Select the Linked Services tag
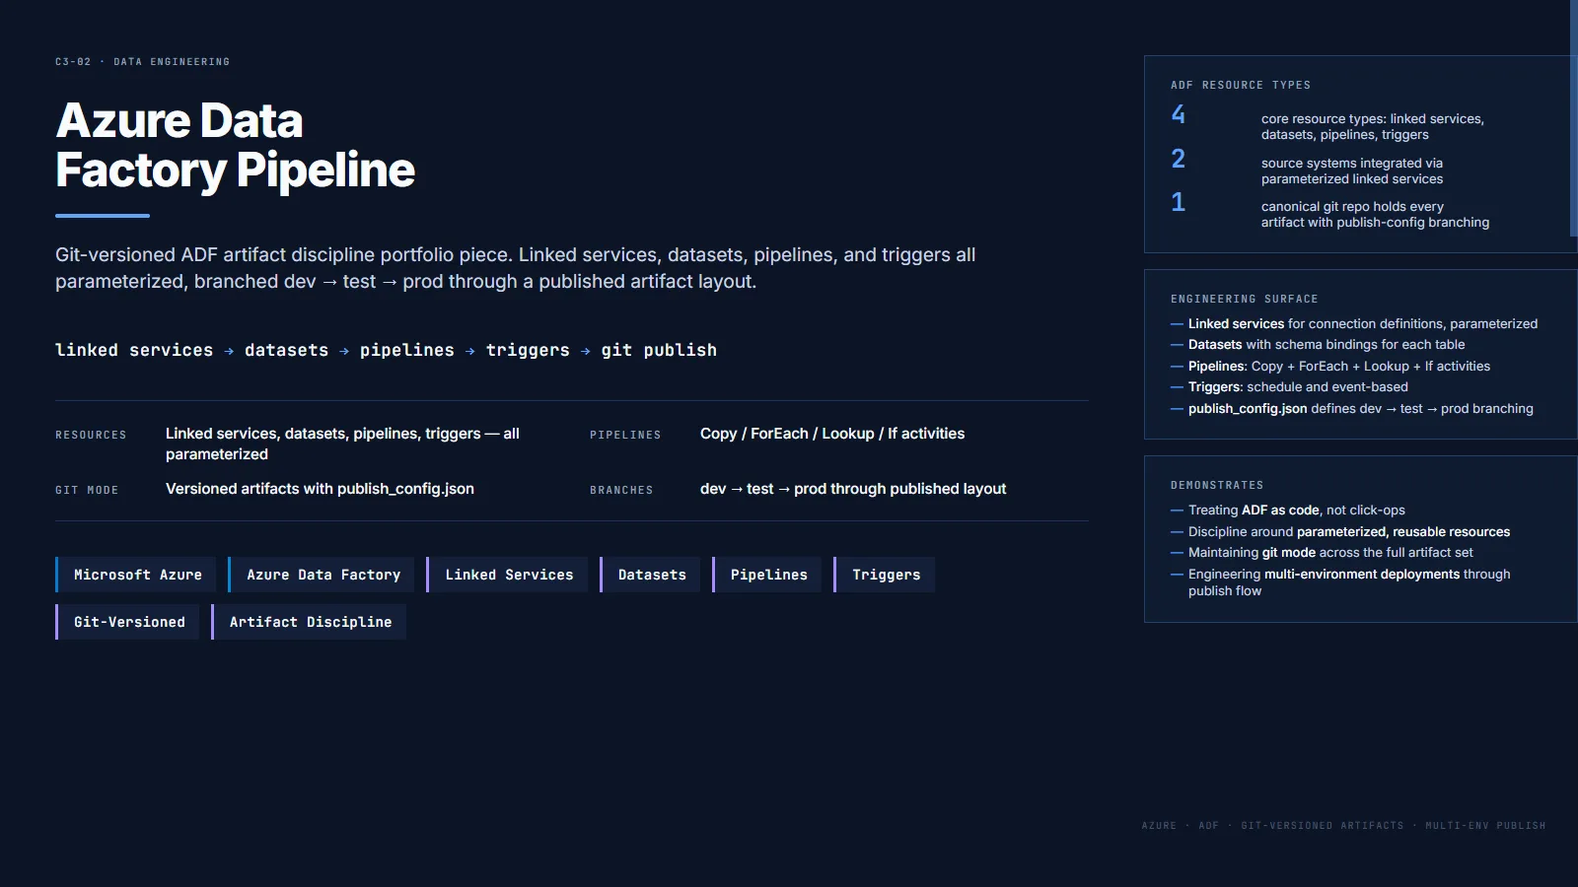 point(507,575)
